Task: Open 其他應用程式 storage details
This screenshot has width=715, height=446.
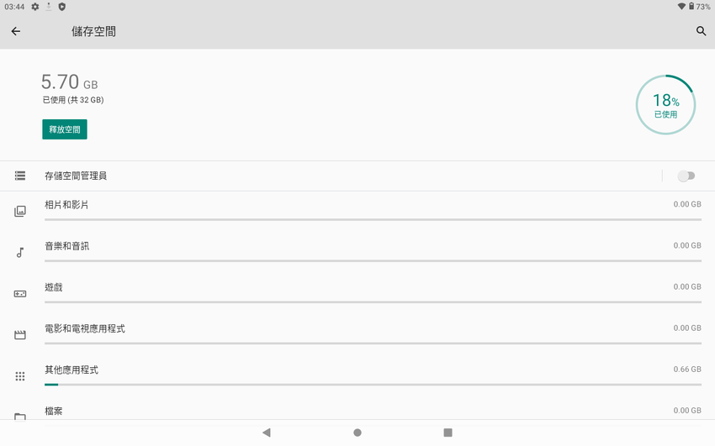Action: [x=357, y=376]
